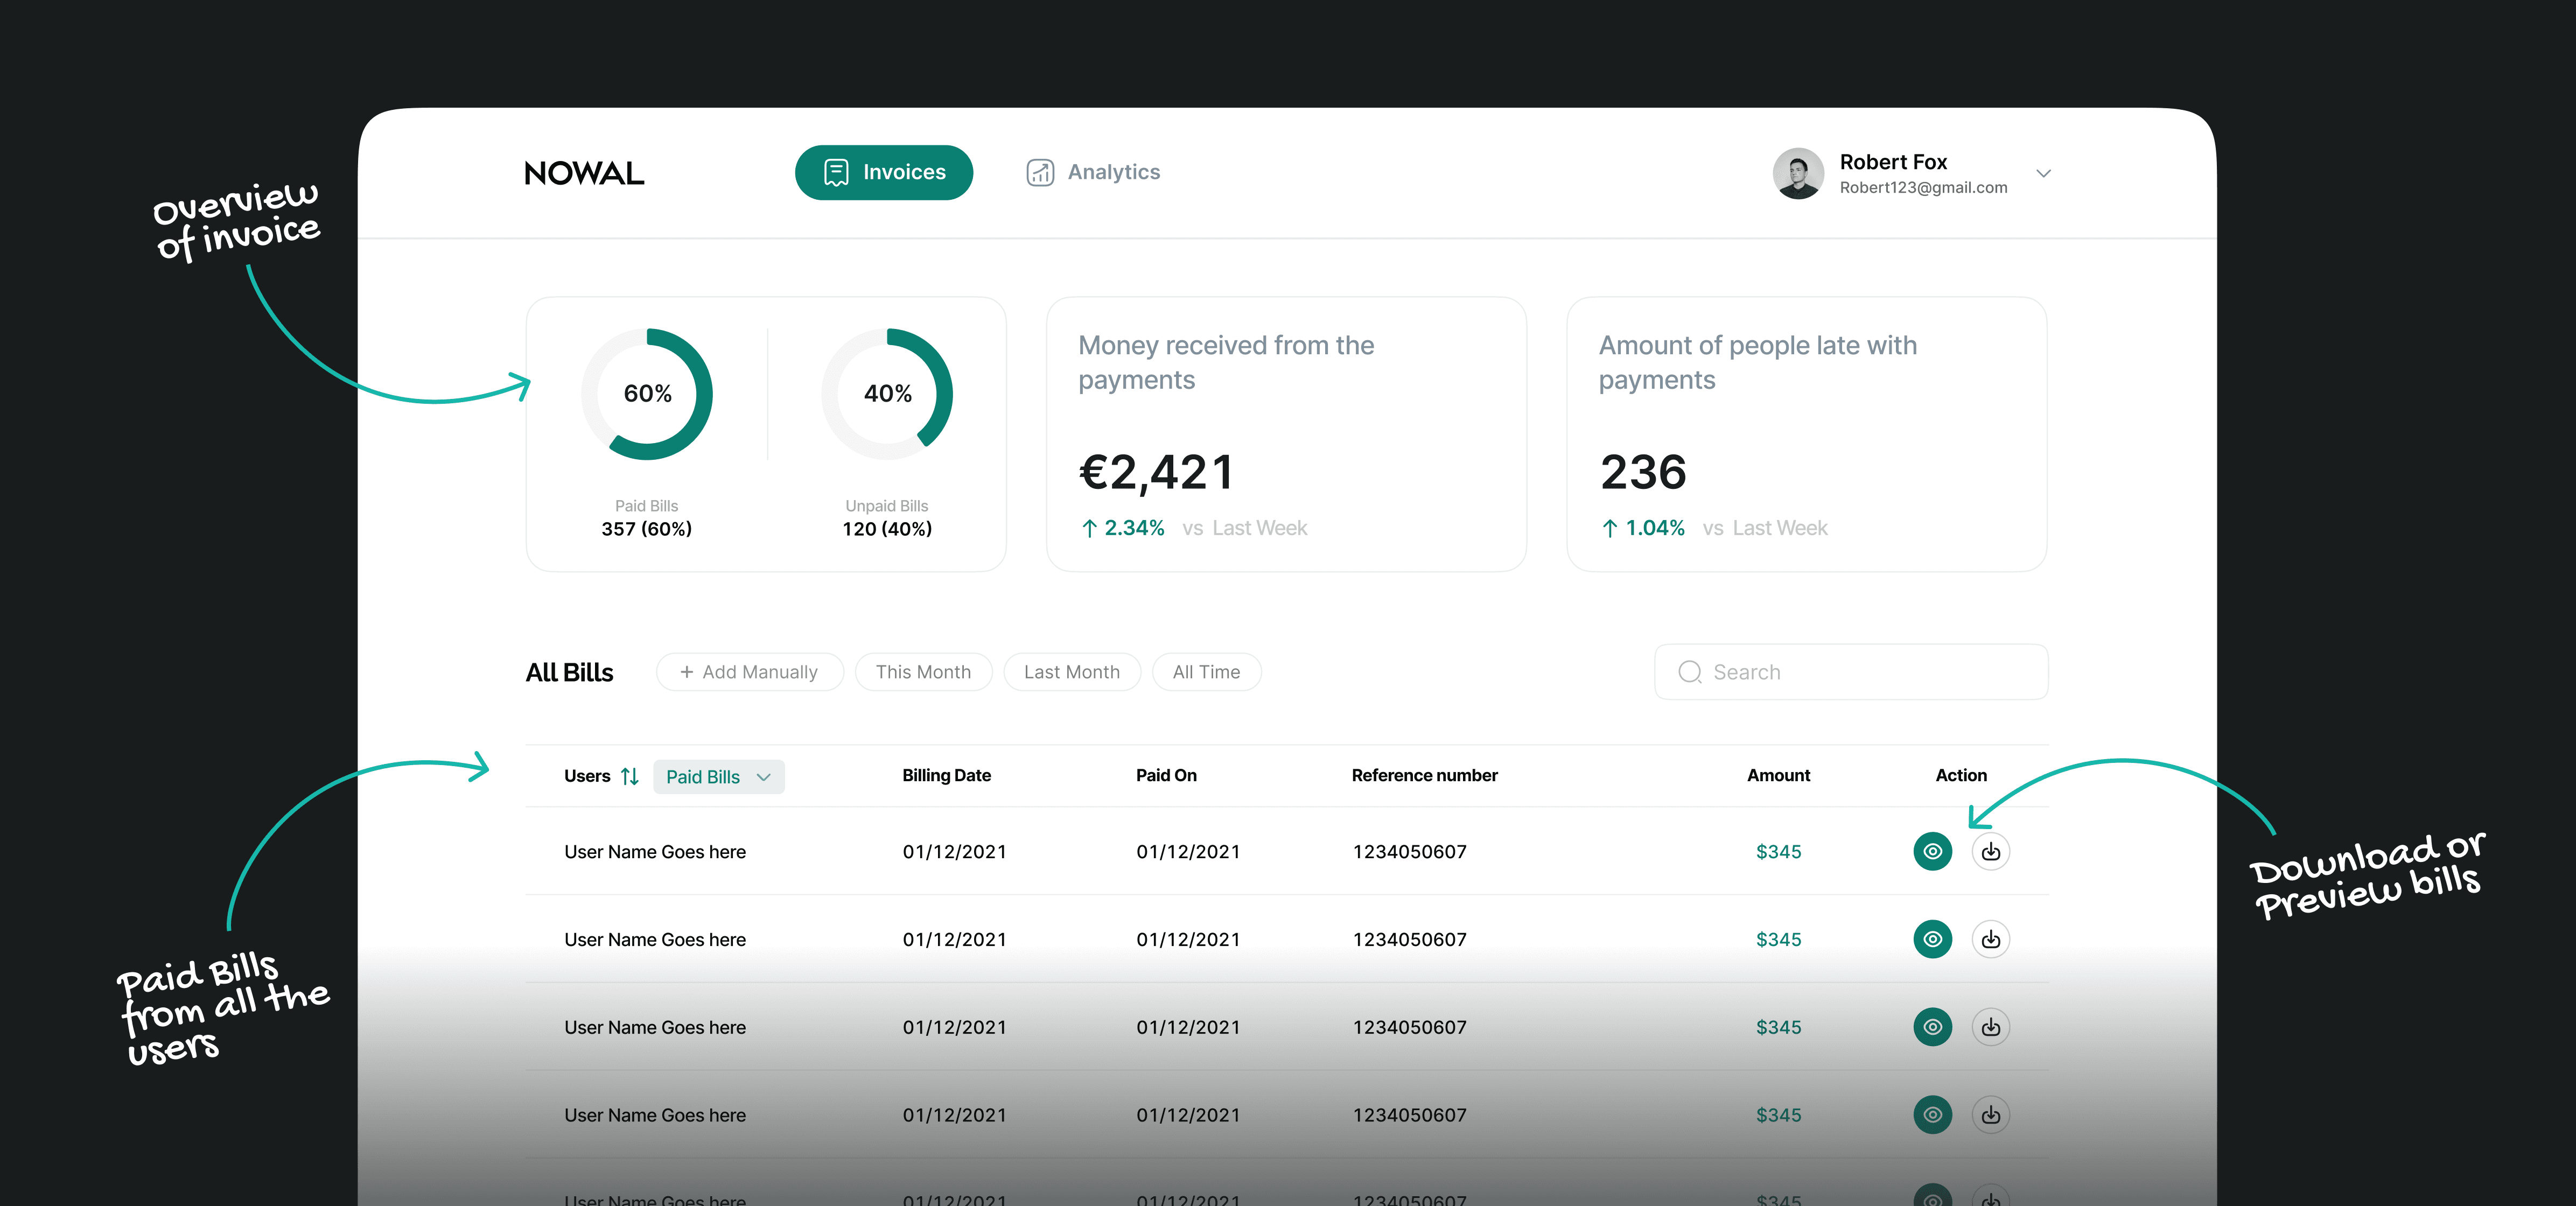Click the Reference number column header
Screen dimensions: 2576x1206
(1424, 775)
